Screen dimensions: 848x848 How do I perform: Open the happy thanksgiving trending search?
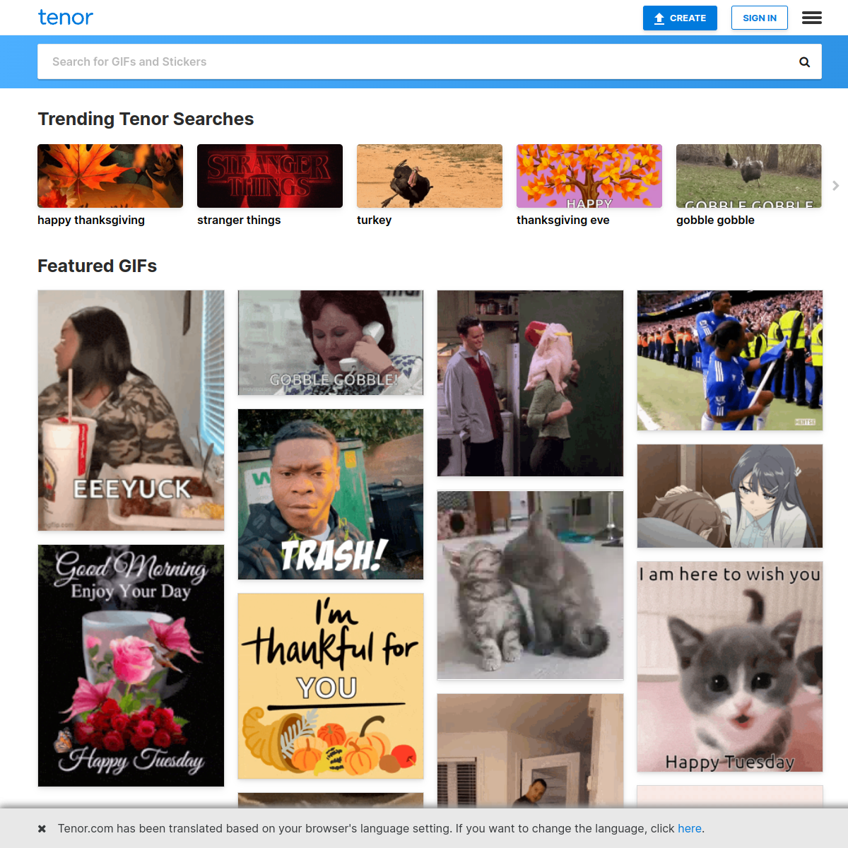point(110,186)
